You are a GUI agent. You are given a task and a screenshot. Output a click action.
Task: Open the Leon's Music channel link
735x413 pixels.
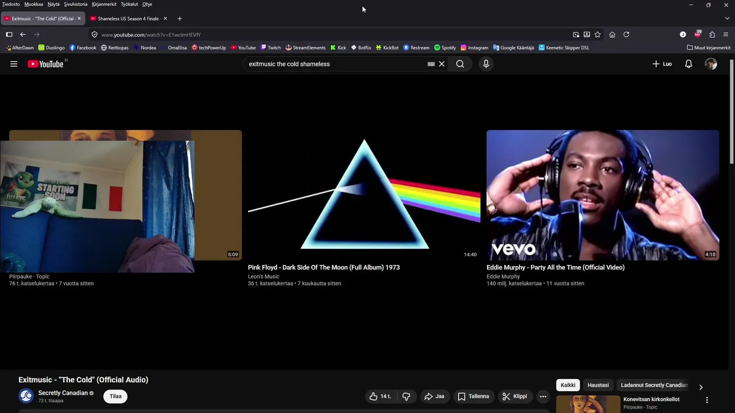pos(264,276)
